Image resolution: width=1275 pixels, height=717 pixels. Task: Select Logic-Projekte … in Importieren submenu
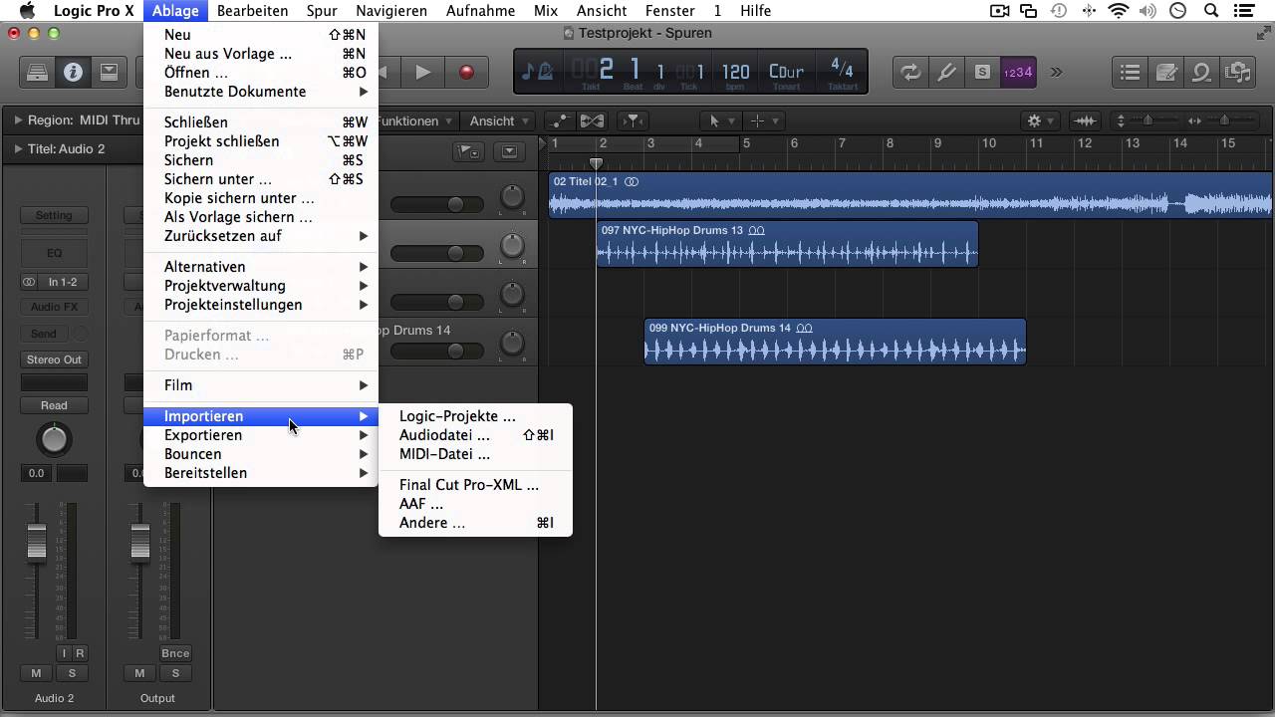click(x=476, y=416)
